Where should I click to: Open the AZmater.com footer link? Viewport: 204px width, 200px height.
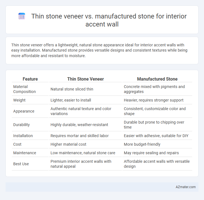click(186, 187)
